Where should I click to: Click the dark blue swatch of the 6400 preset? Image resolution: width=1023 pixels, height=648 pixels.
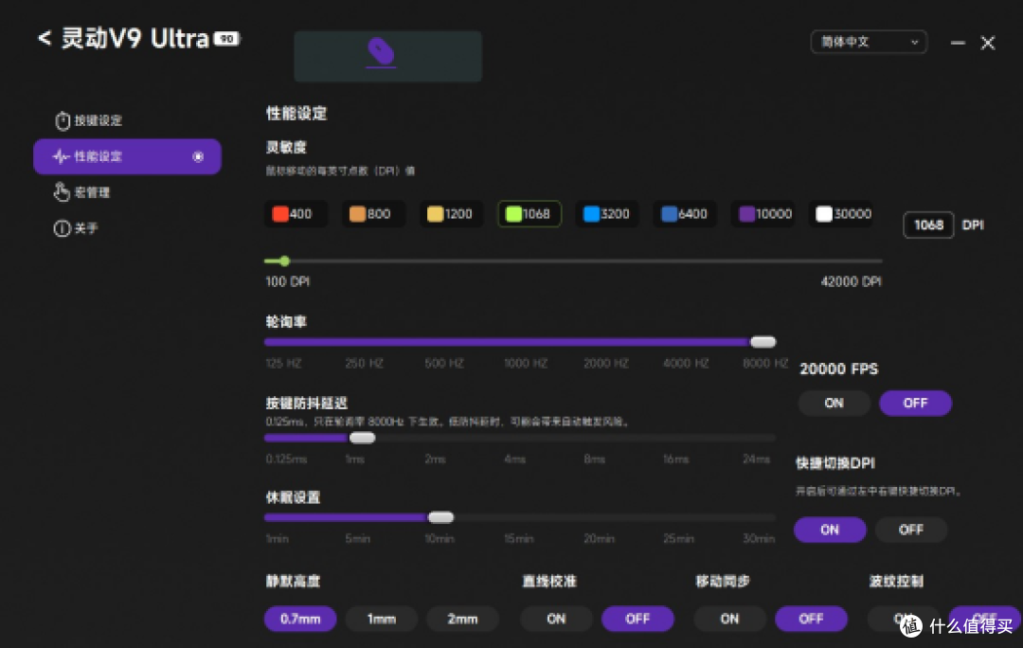tap(670, 214)
